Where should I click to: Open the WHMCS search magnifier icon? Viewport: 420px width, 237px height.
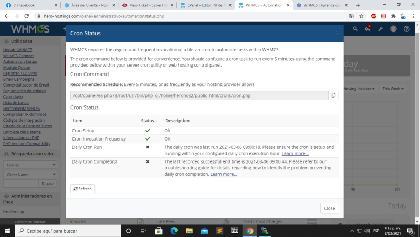point(355,29)
